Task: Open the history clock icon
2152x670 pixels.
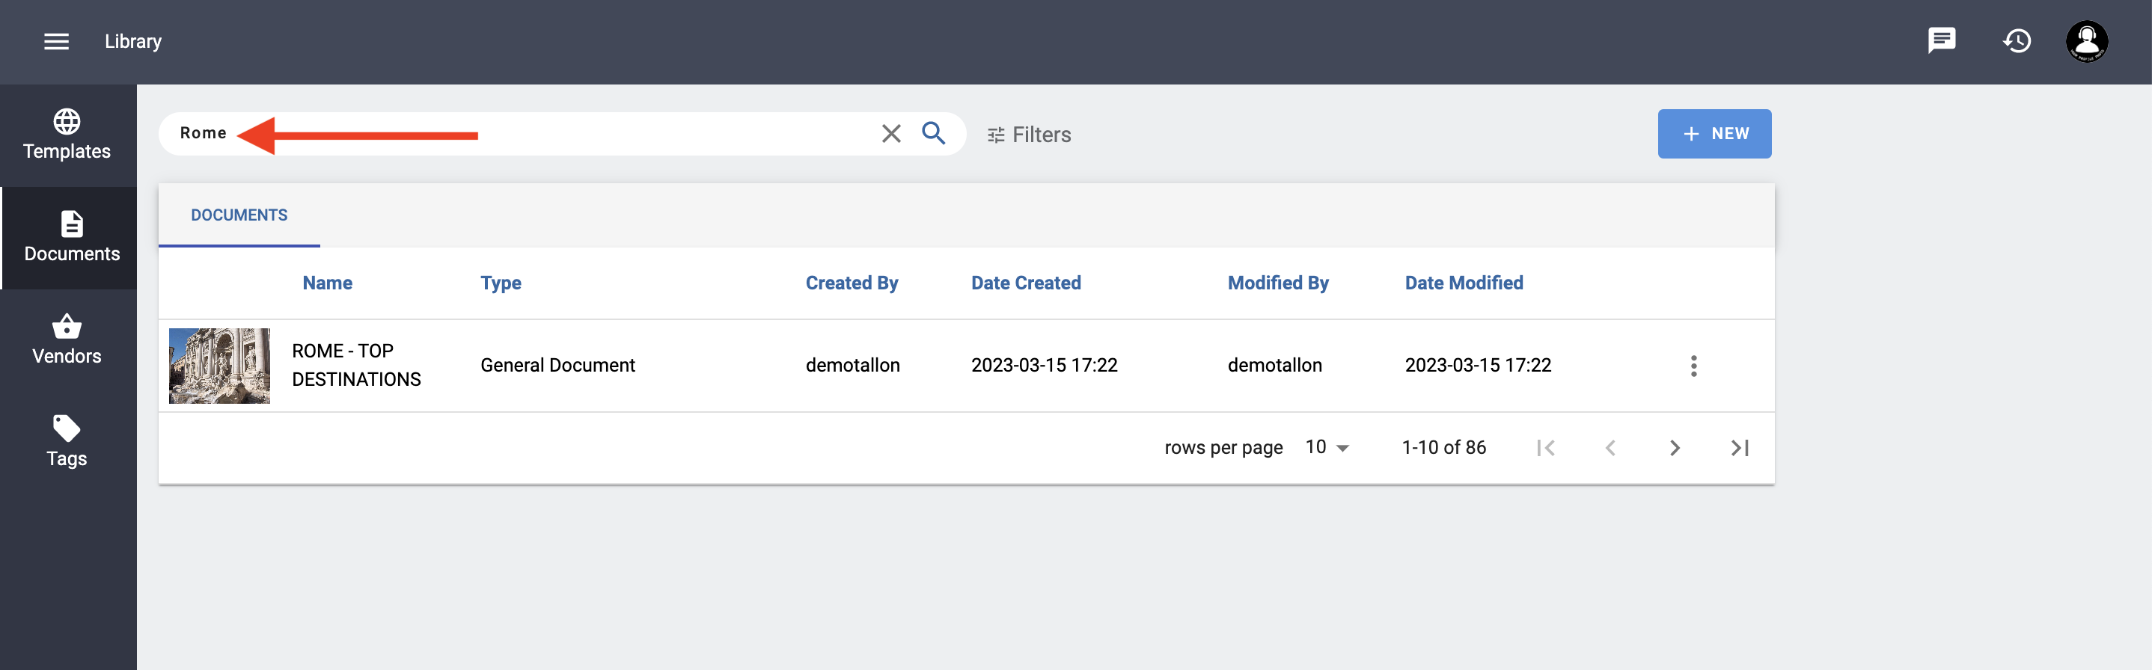Action: pos(2017,40)
